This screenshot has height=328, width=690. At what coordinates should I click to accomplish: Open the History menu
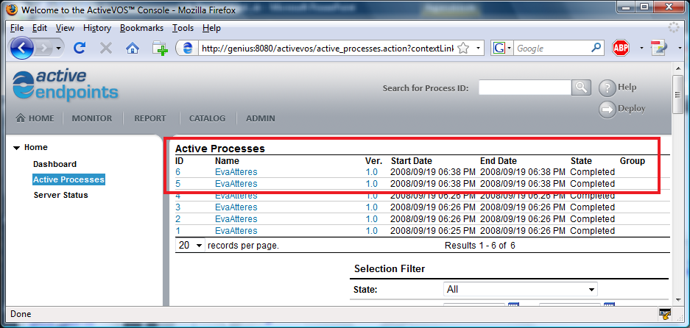click(x=96, y=28)
